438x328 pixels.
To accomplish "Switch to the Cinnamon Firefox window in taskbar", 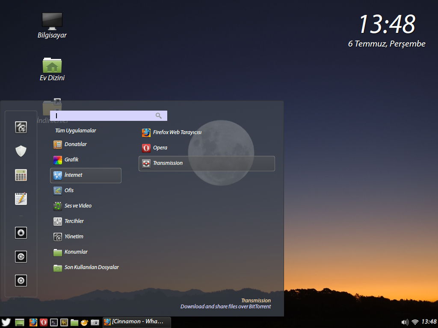I will point(137,322).
